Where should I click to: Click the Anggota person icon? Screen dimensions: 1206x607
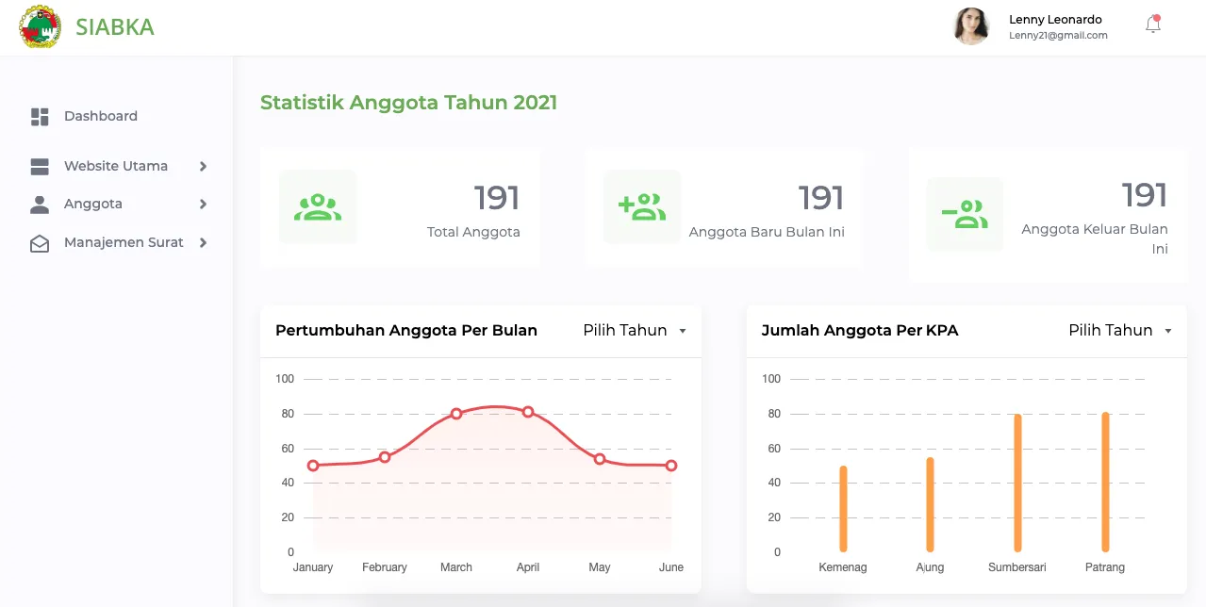pyautogui.click(x=40, y=205)
